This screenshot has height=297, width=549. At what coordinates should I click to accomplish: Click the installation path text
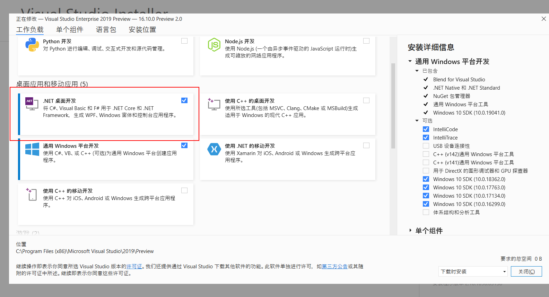point(85,251)
